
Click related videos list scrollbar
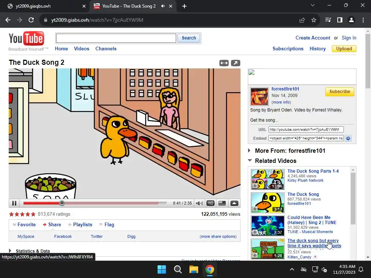tap(353, 199)
